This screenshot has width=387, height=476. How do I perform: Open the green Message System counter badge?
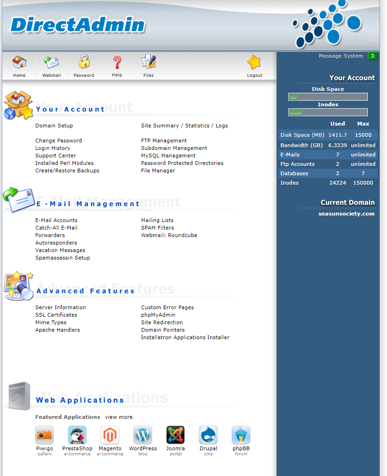(x=372, y=56)
